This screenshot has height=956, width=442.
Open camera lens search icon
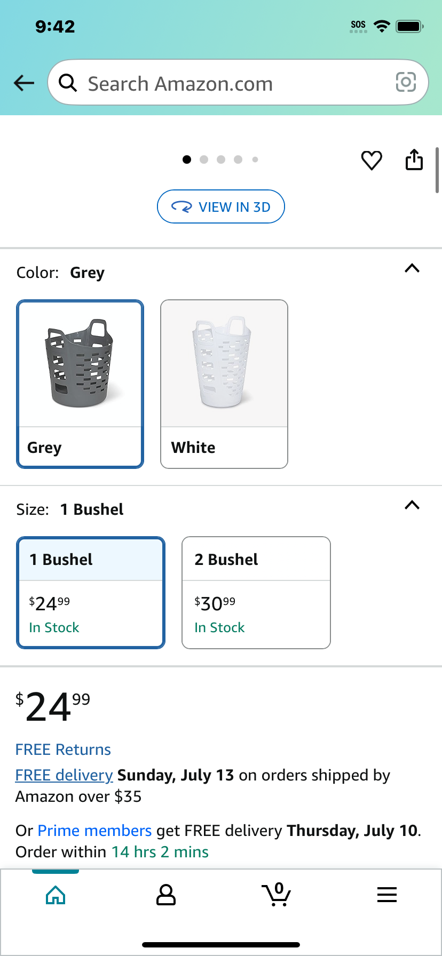click(x=406, y=82)
